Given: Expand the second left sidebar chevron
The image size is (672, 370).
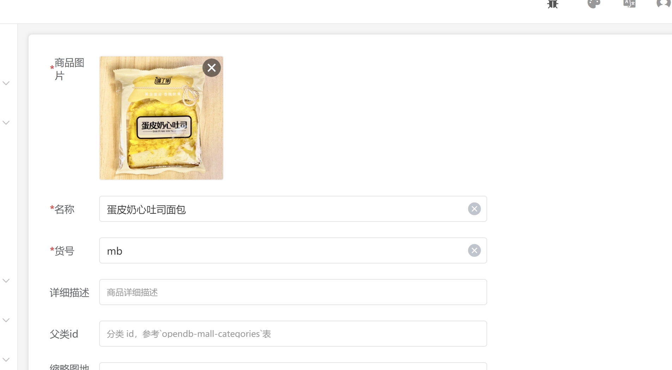Looking at the screenshot, I should click(6, 123).
